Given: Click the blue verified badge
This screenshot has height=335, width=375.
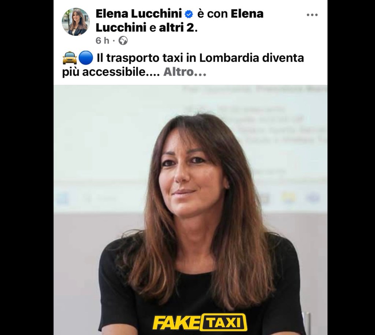Looking at the screenshot, I should click(189, 14).
